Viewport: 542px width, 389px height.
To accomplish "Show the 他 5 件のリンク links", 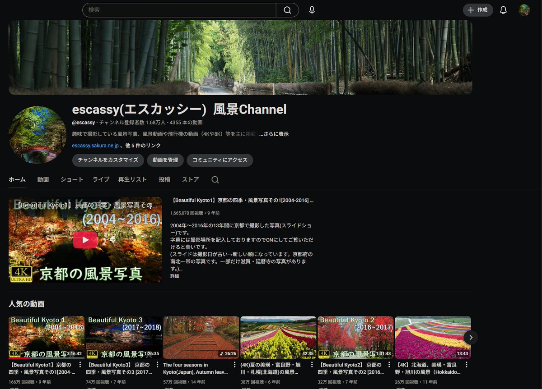I will 143,146.
